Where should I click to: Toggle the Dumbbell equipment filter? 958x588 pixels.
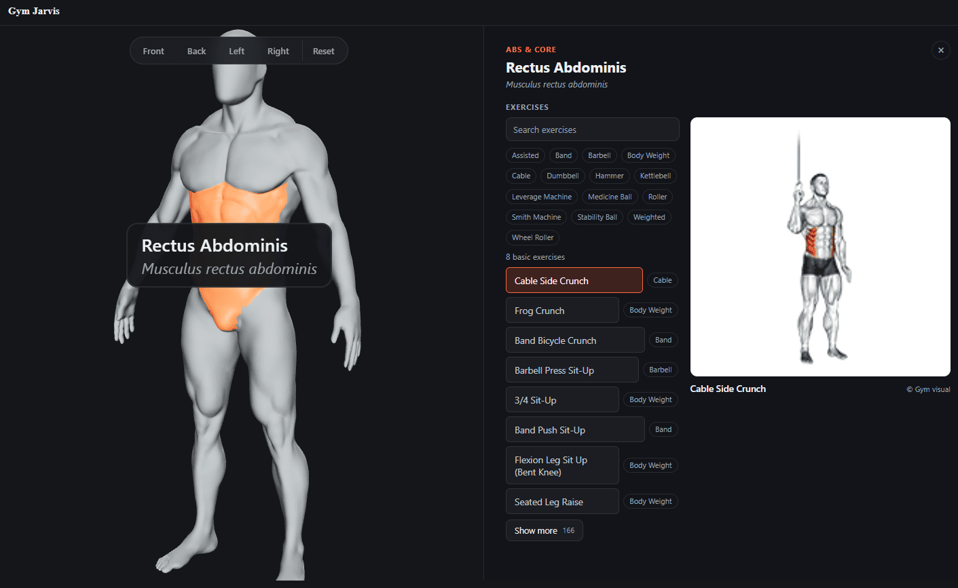click(563, 176)
